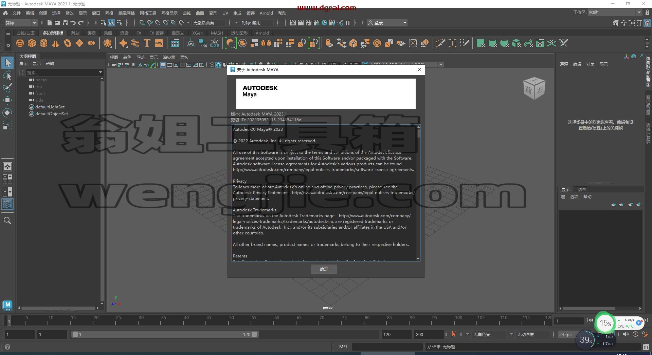Click the Undo arrow icon
This screenshot has width=652, height=355.
73,23
